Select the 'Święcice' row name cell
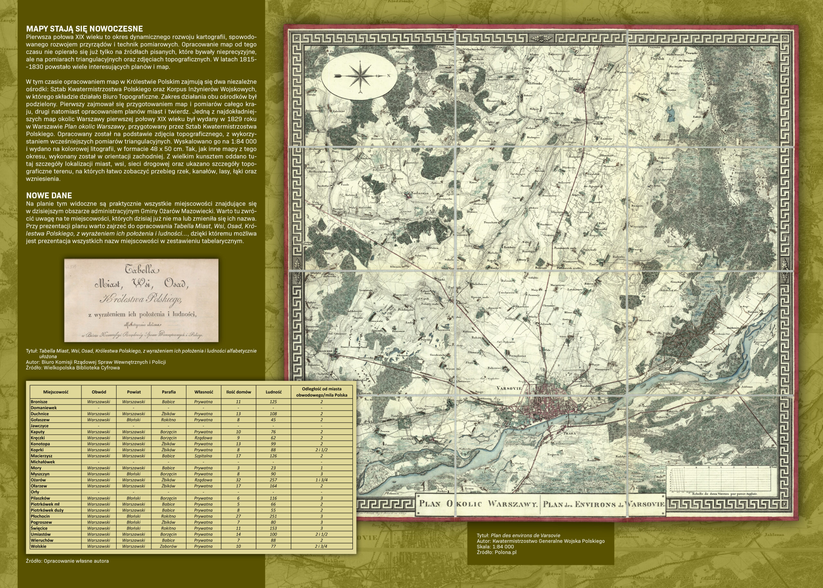 [56, 528]
